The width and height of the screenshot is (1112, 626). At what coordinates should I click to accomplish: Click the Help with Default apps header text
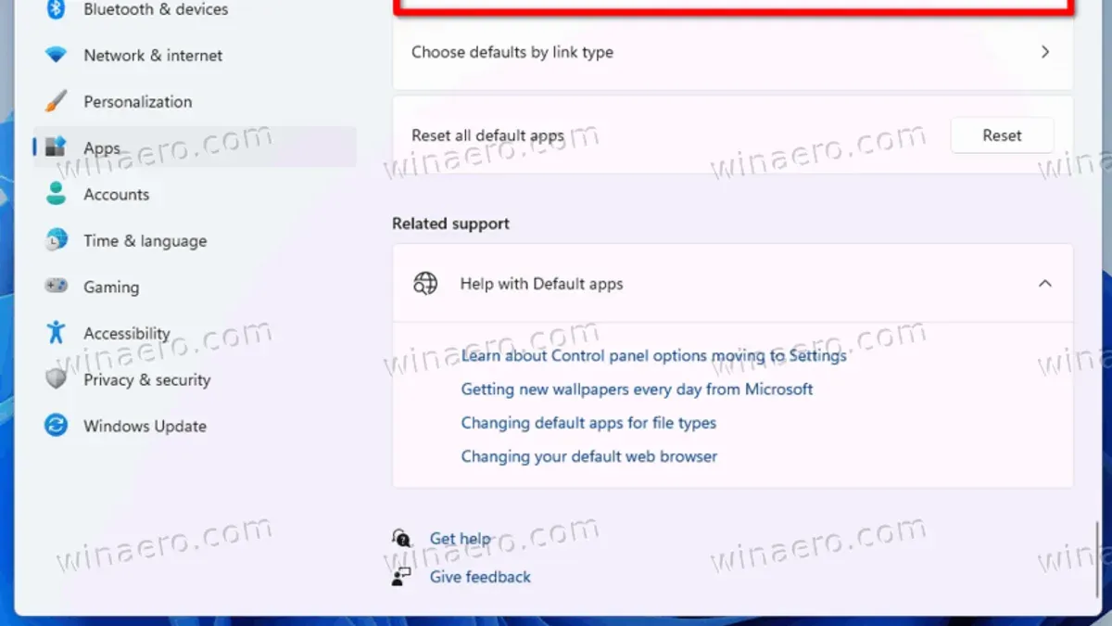(x=541, y=284)
